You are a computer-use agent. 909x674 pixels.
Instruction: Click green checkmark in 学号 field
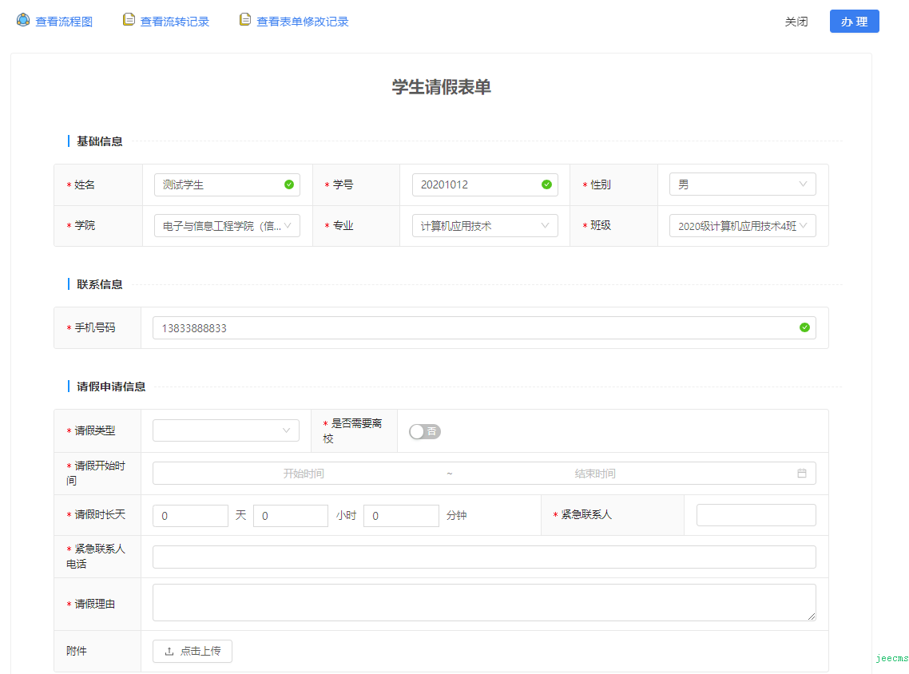[x=546, y=184]
